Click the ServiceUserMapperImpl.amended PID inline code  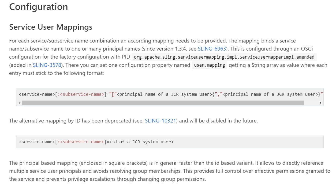(224, 57)
